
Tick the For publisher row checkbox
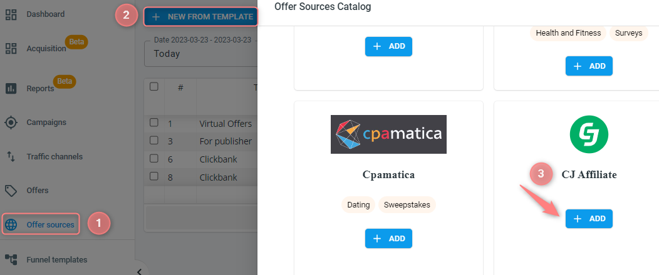(154, 141)
